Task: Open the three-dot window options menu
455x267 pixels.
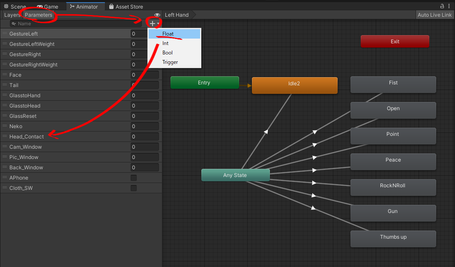Action: coord(450,6)
